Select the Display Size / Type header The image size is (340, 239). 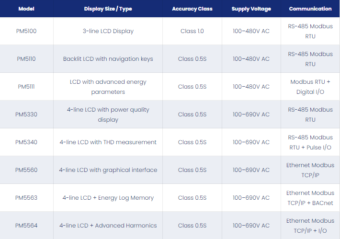108,9
